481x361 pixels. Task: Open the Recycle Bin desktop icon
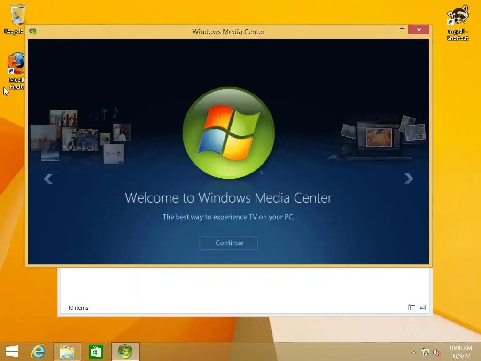(x=15, y=19)
